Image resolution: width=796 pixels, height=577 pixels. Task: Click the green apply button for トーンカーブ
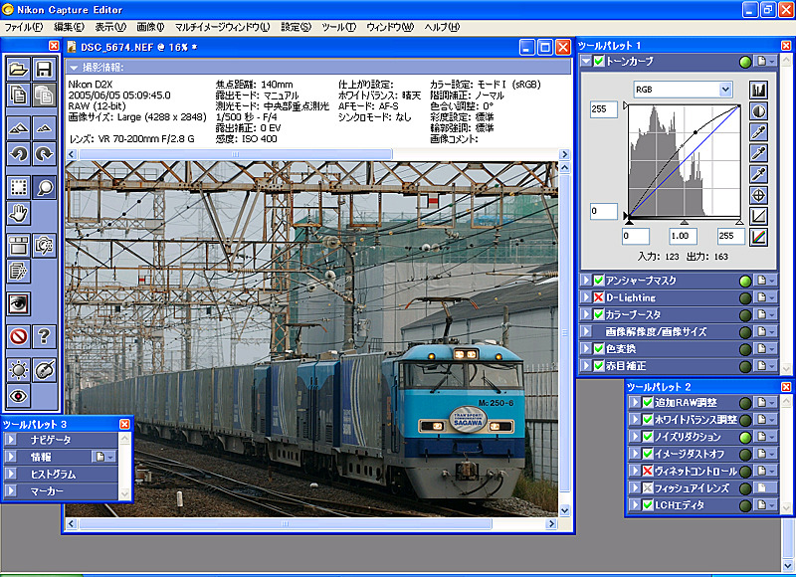click(745, 62)
